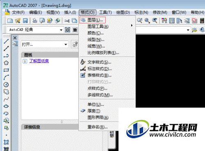The width and height of the screenshot is (205, 151).
Task: Click the Markup Set Manager icon
Action: click(194, 20)
